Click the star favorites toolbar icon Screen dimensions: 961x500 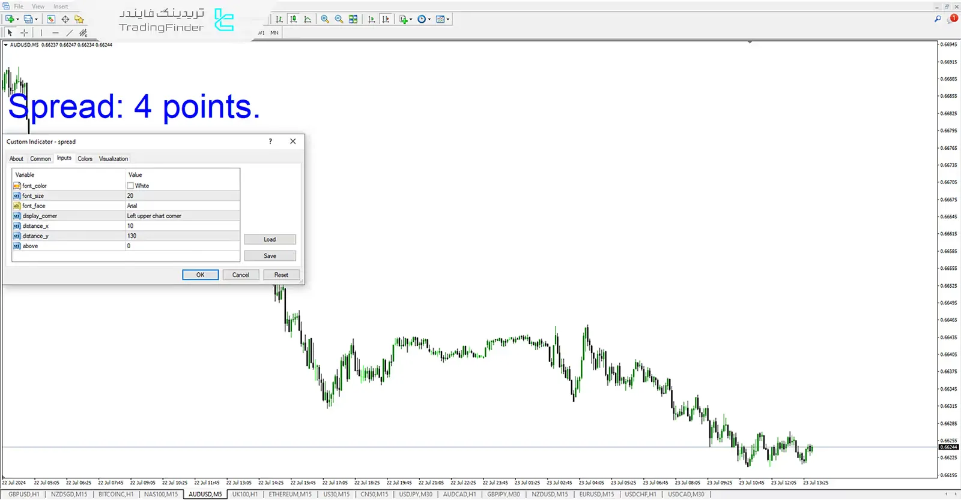click(79, 19)
